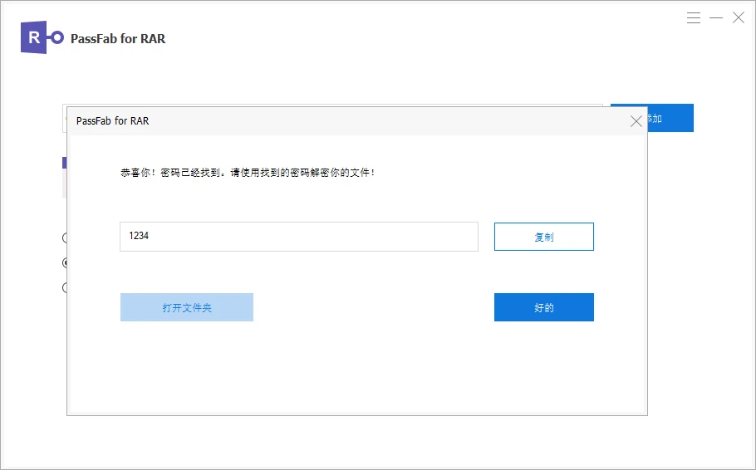Click the PassFab for RAR logo
The image size is (756, 470).
(x=42, y=37)
